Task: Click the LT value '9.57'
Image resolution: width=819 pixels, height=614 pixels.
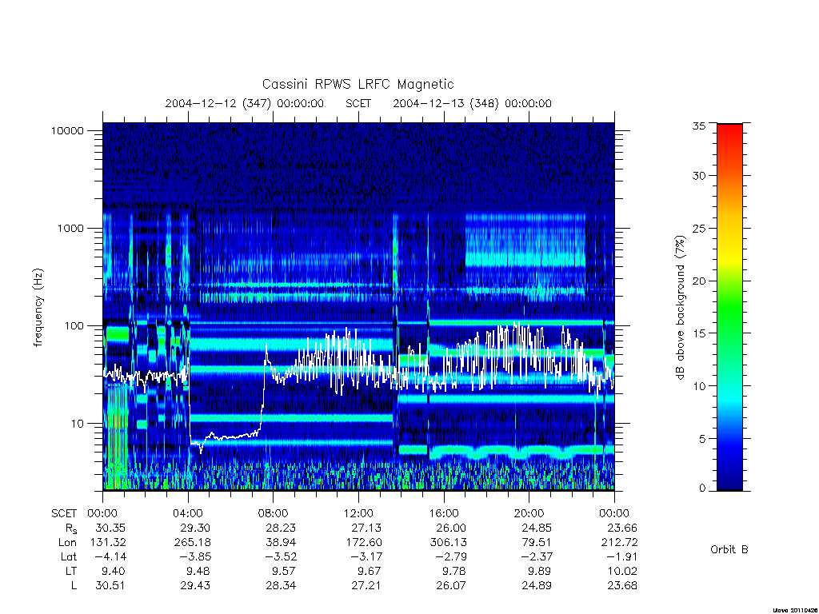Action: pyautogui.click(x=284, y=571)
